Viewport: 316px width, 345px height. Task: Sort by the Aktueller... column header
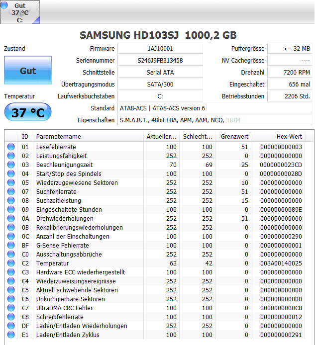pos(161,136)
